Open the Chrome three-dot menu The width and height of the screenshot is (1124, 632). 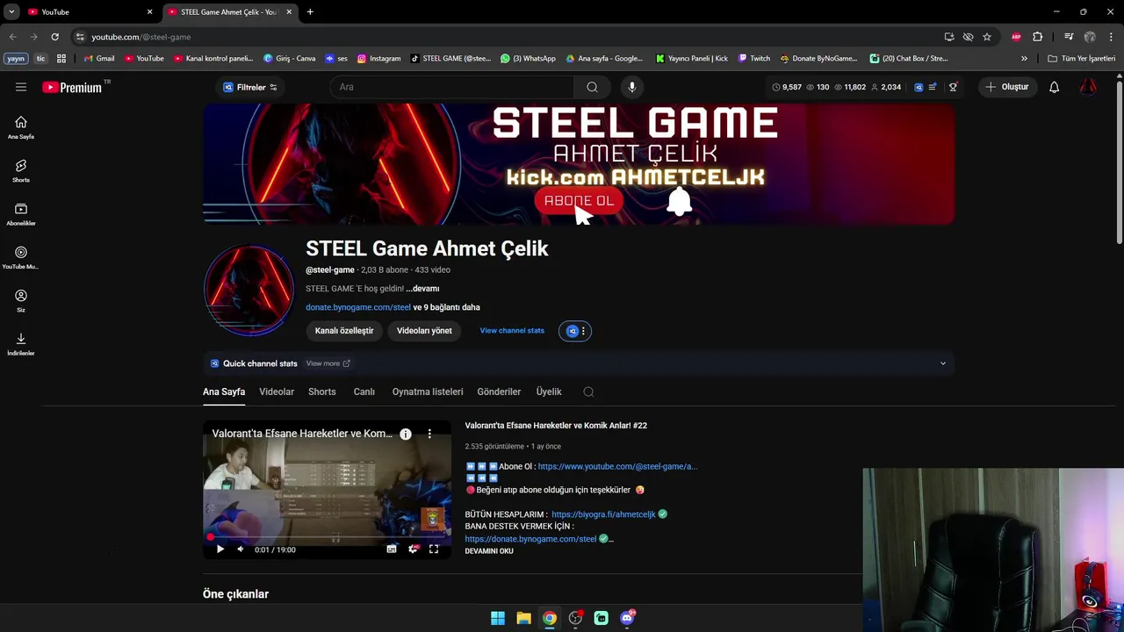click(x=1111, y=37)
